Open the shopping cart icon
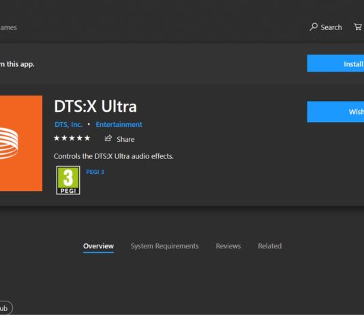This screenshot has height=315, width=364. tap(358, 27)
